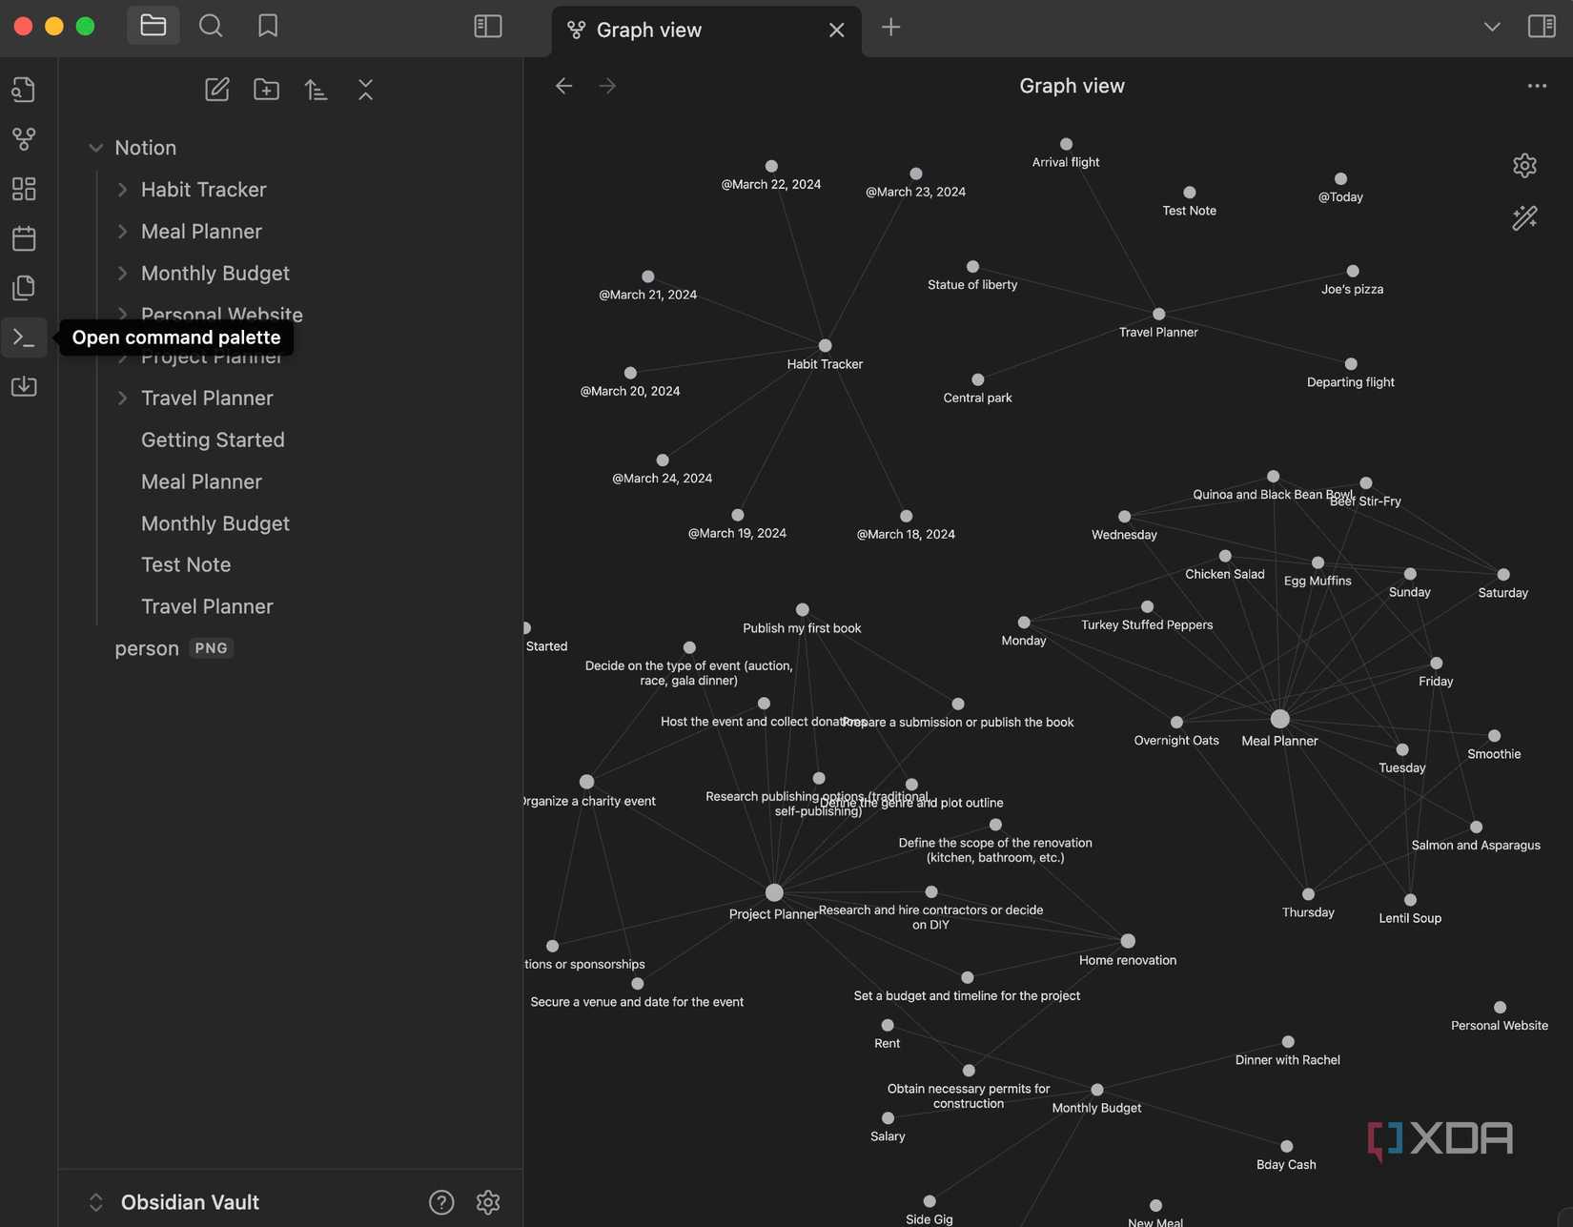
Task: Open the templates icon in the ribbon
Action: click(24, 287)
